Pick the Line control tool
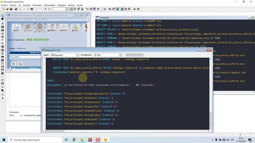 (3, 77)
